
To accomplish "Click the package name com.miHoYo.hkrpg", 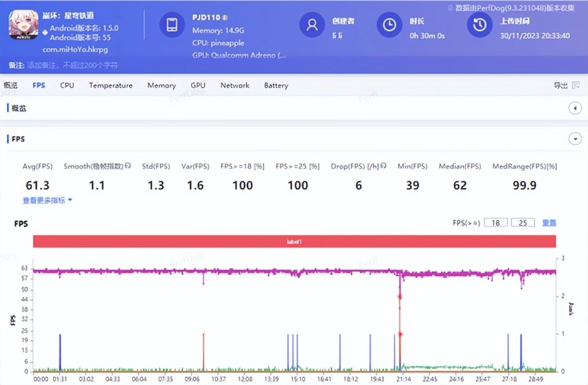I will pyautogui.click(x=75, y=50).
